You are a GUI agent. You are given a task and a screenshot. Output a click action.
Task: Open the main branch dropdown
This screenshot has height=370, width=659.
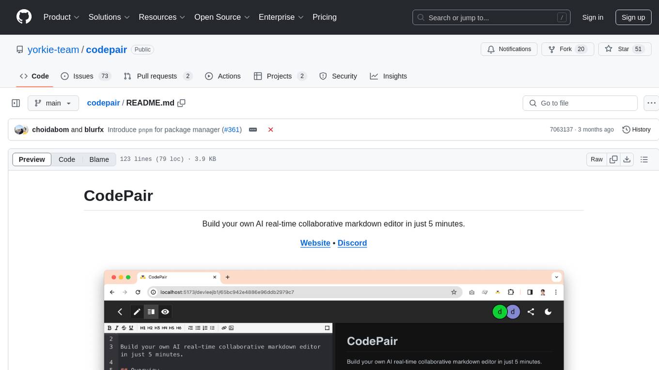(x=53, y=103)
